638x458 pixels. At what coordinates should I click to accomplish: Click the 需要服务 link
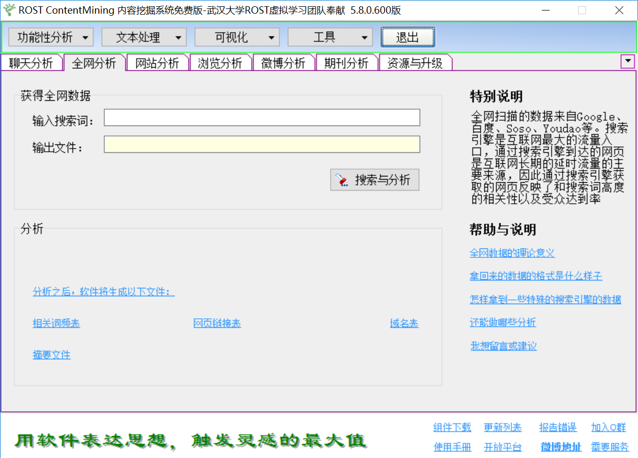click(x=610, y=447)
